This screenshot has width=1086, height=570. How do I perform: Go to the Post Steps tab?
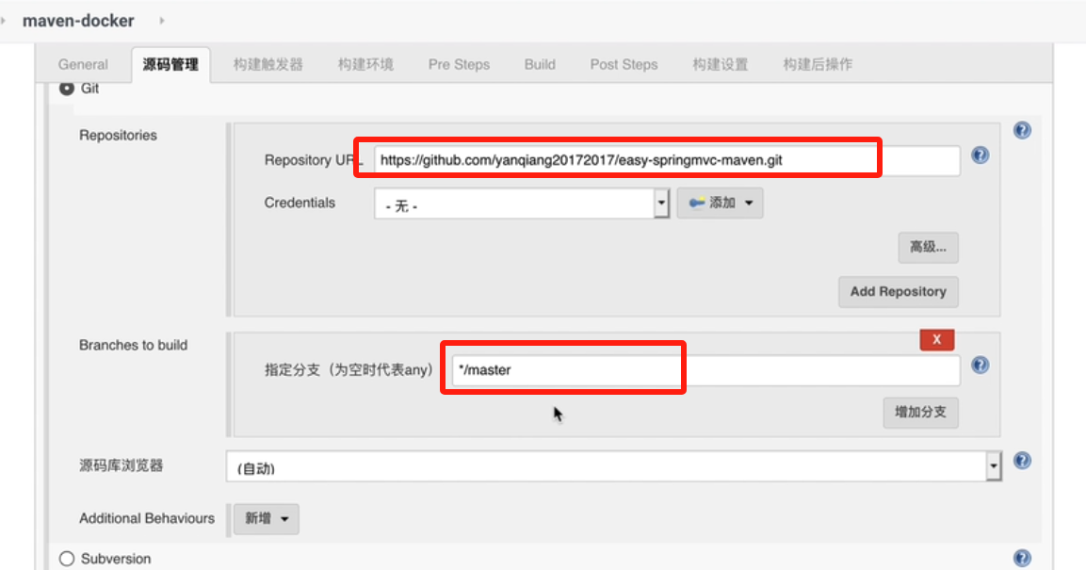click(x=624, y=65)
